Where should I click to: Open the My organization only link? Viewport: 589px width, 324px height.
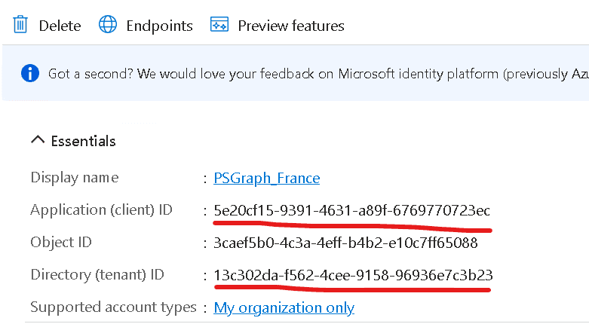284,307
